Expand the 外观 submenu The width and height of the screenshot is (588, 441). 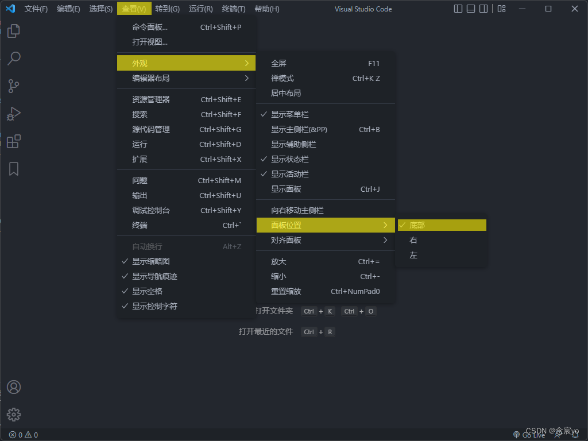pyautogui.click(x=187, y=63)
